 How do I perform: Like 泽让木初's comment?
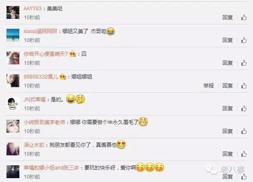coord(244,154)
